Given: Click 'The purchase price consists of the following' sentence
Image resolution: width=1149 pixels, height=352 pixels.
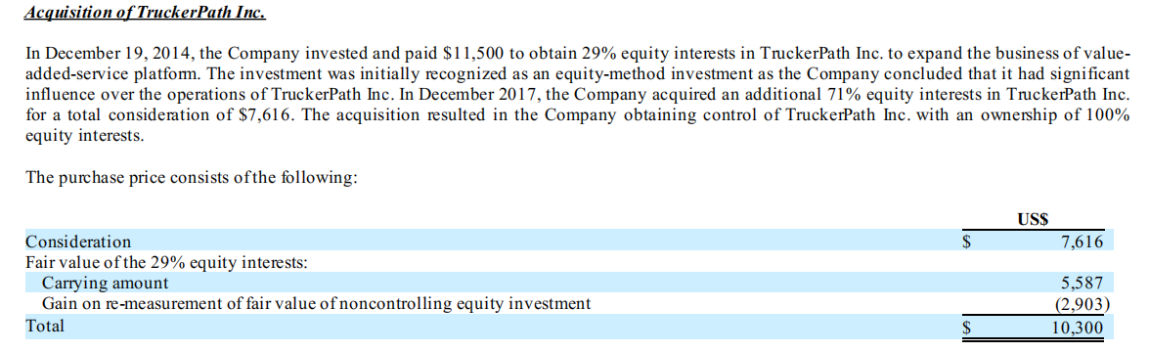Looking at the screenshot, I should tap(192, 178).
